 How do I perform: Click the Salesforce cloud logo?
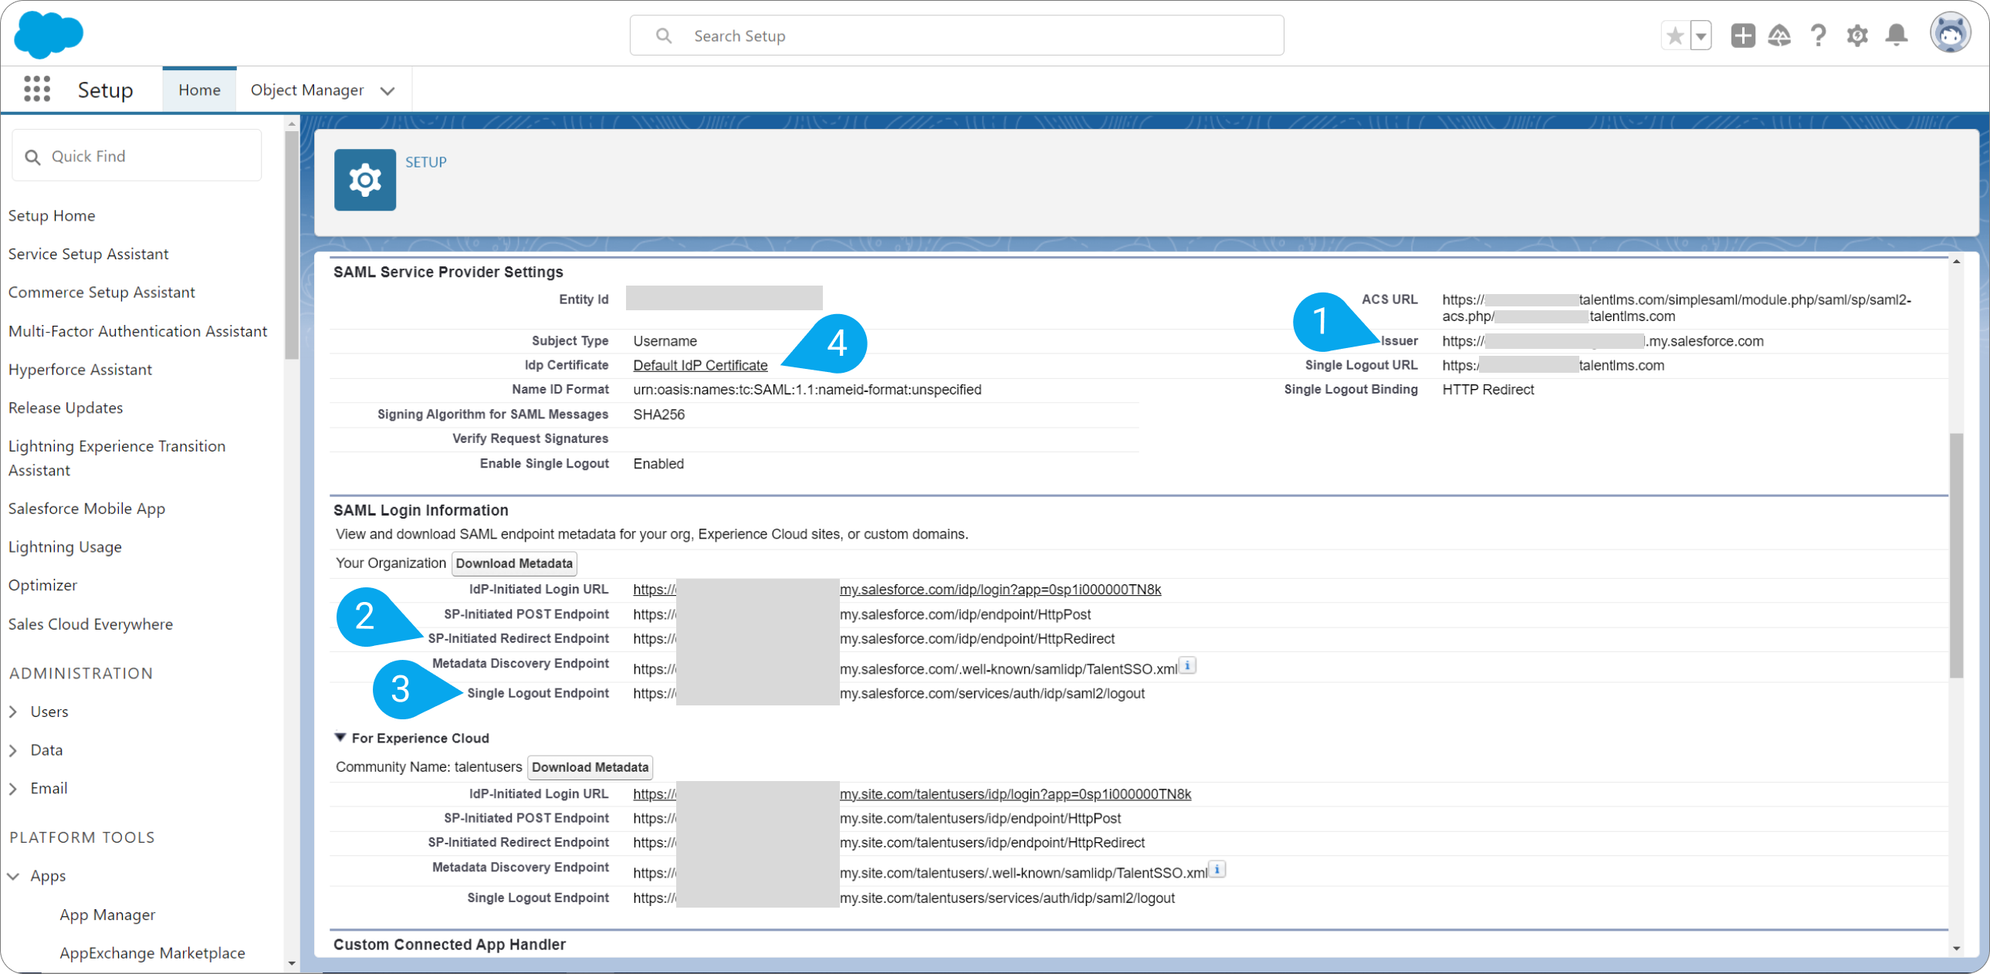(49, 35)
